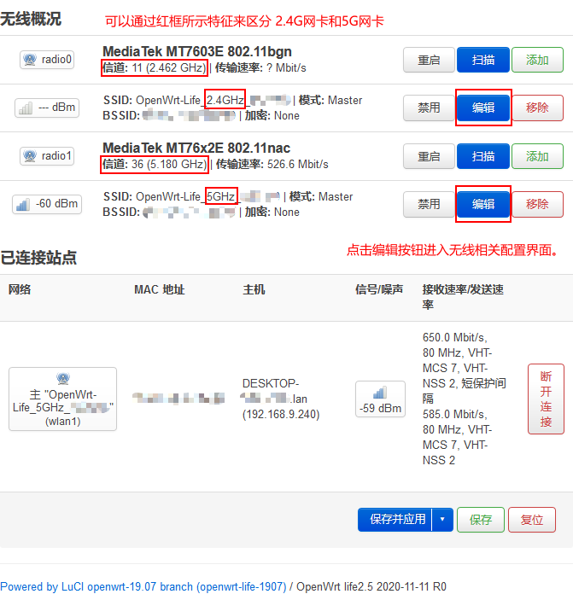Disconnect the DESKTOP station from wireless
This screenshot has width=573, height=594.
(546, 399)
